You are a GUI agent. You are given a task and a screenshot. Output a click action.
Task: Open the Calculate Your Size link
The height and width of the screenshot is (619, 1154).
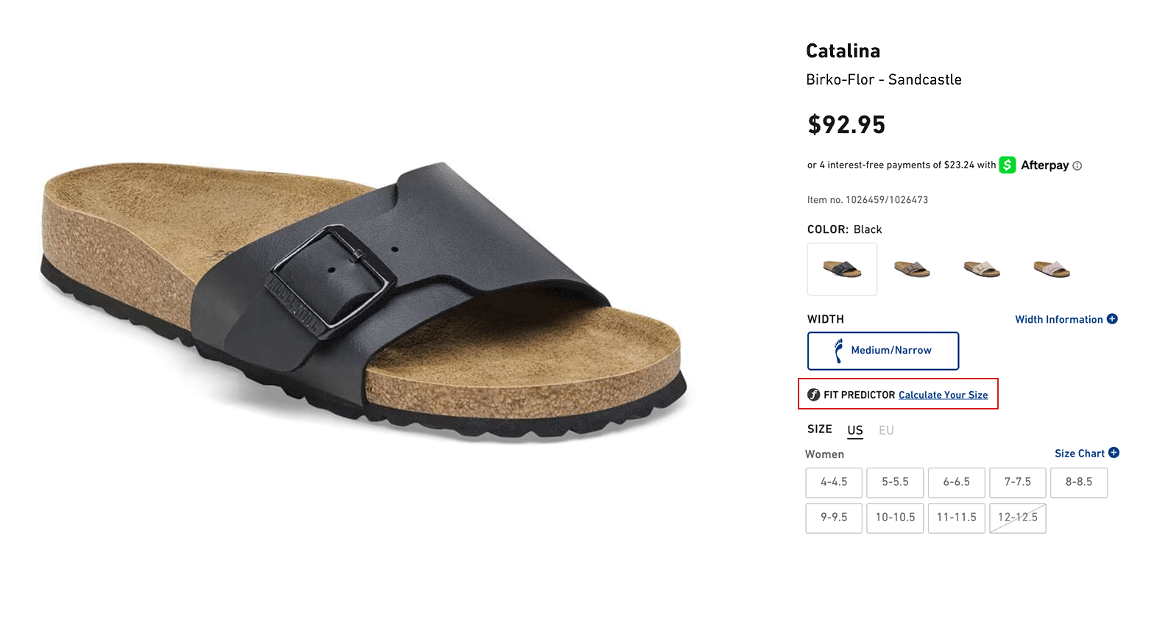[x=943, y=396]
